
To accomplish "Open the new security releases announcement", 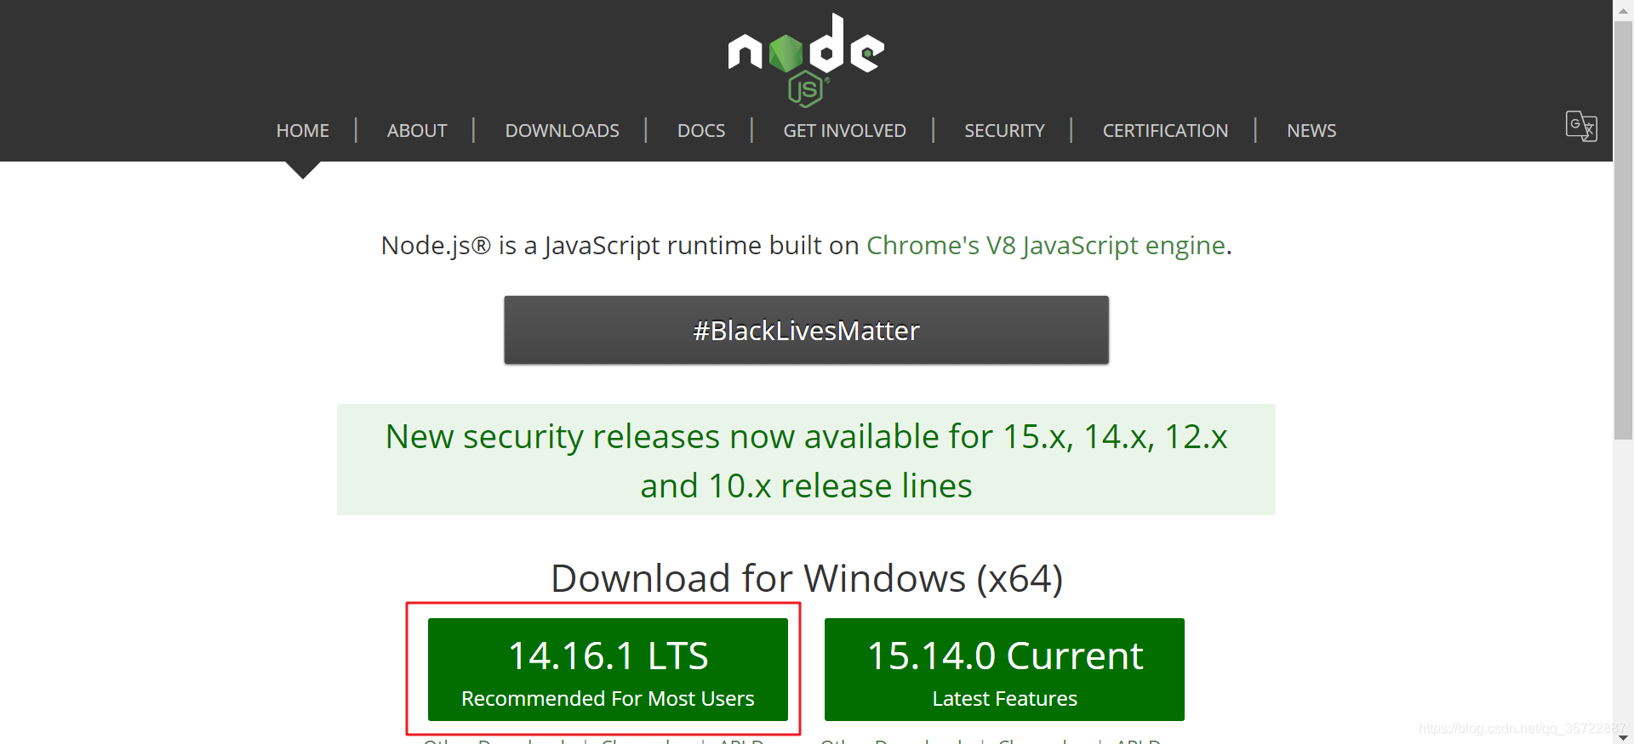I will pos(806,460).
